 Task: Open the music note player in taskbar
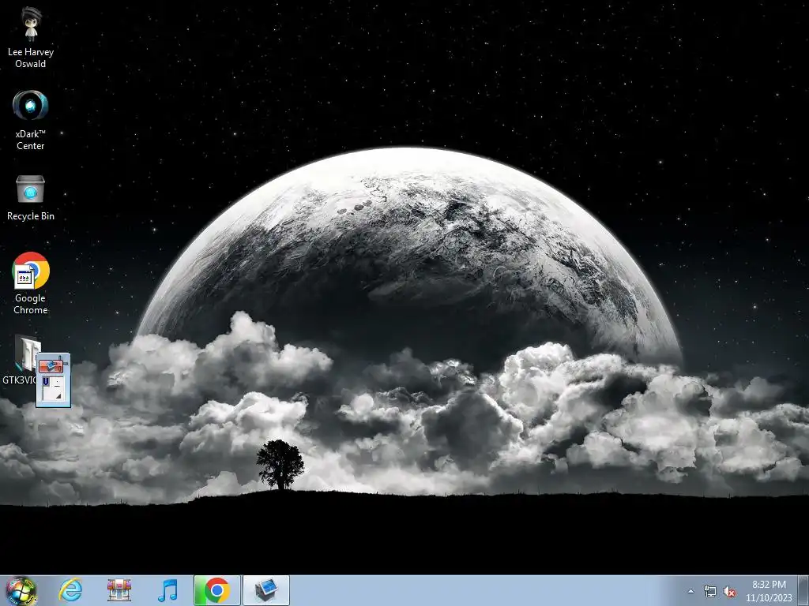click(x=167, y=590)
